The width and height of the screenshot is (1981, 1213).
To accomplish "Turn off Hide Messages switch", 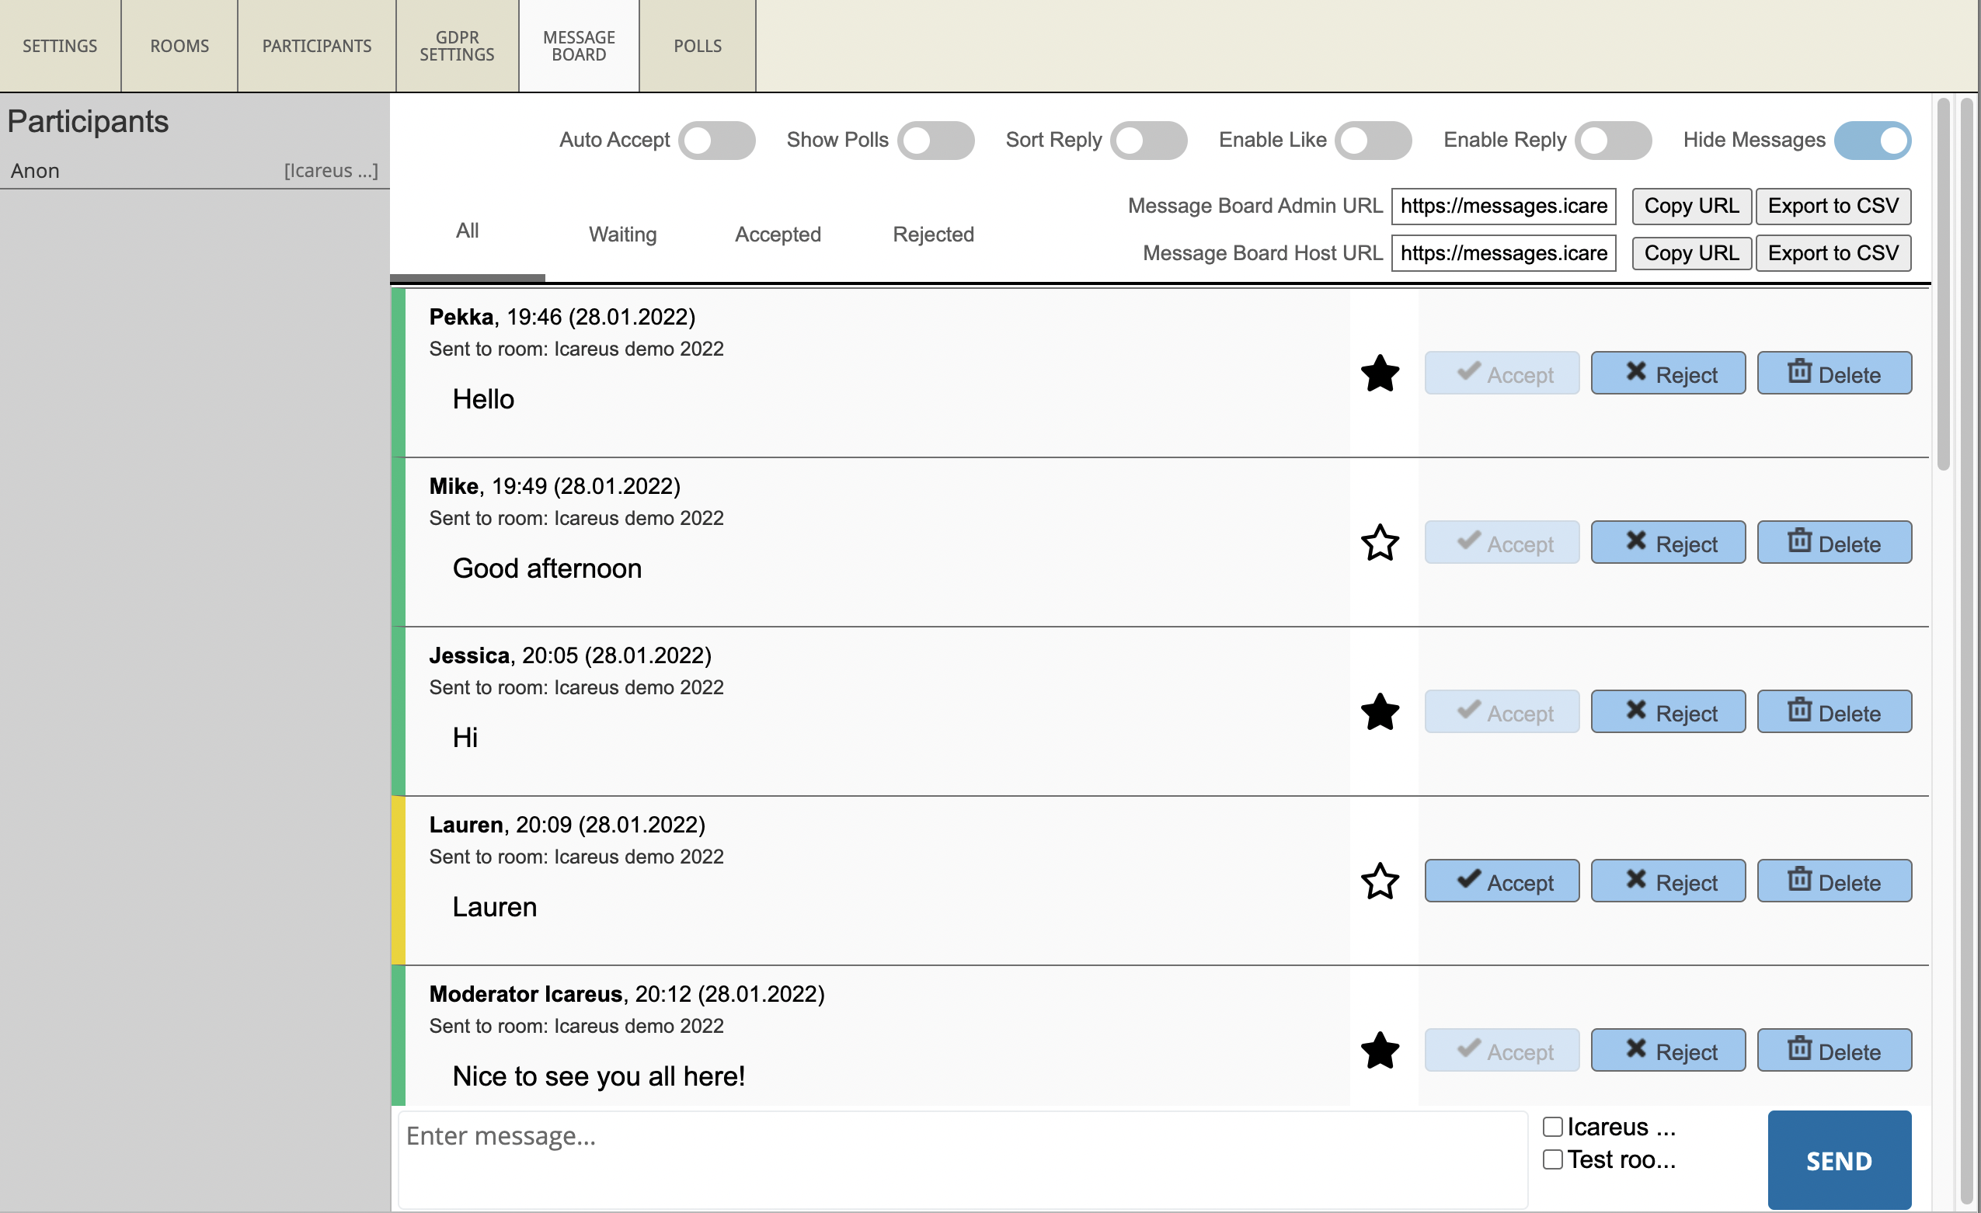I will (x=1871, y=141).
